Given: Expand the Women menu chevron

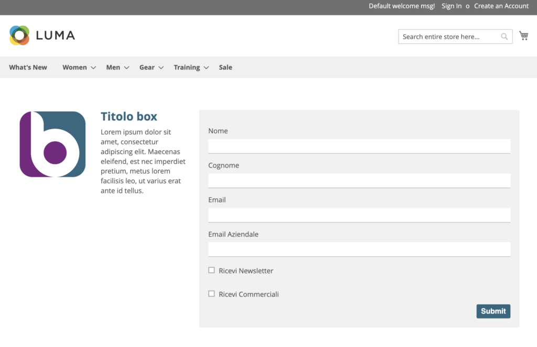Looking at the screenshot, I should click(x=93, y=68).
